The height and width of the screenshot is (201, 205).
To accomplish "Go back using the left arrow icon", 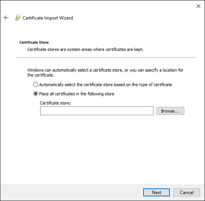I will click(6, 18).
